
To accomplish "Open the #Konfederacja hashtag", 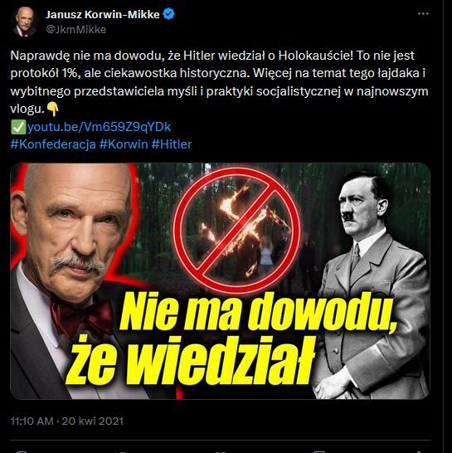I will [53, 144].
